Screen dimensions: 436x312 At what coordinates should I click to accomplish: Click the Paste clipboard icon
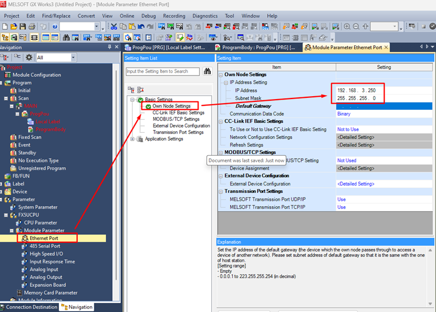coord(132,26)
